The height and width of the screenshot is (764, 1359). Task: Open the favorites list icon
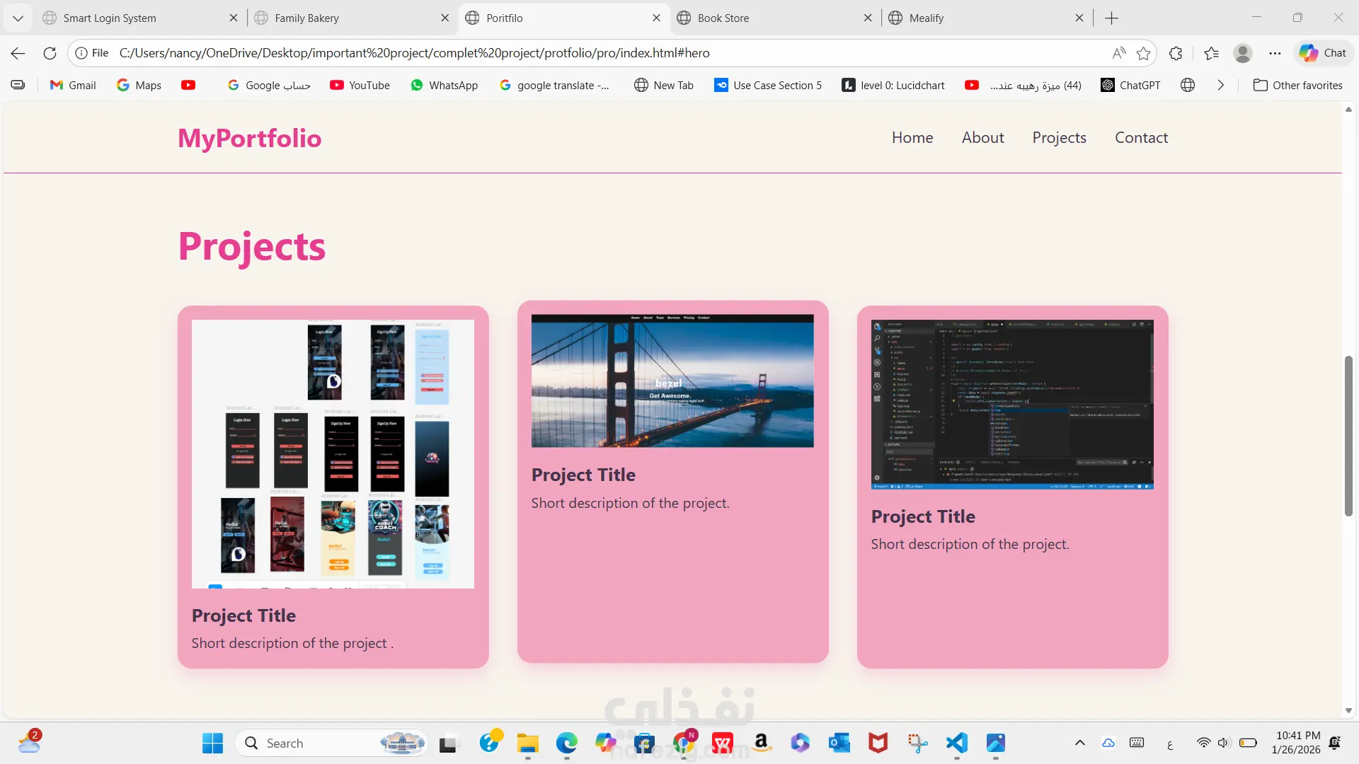(x=1211, y=53)
